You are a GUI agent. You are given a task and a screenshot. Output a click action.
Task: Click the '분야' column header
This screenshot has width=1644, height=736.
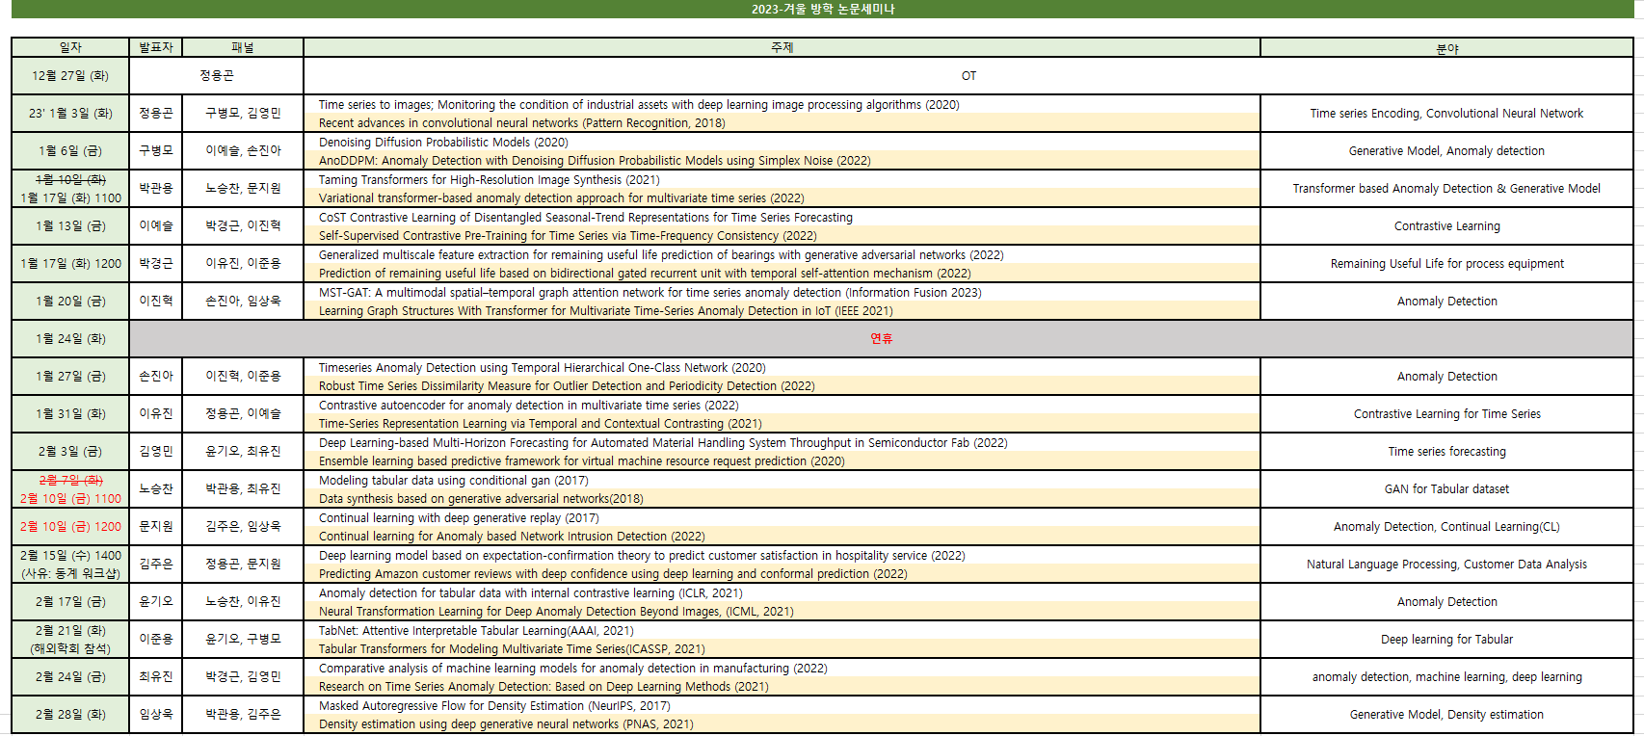[1446, 48]
